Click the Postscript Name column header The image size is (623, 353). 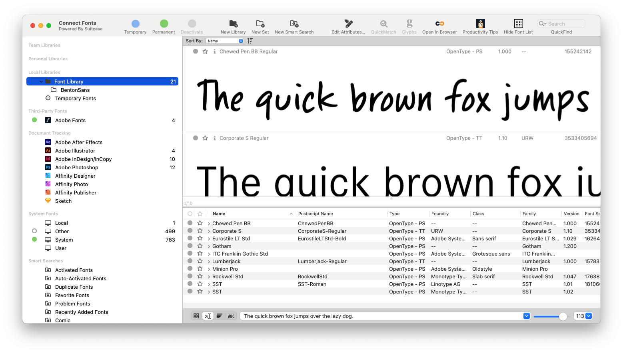(x=315, y=214)
